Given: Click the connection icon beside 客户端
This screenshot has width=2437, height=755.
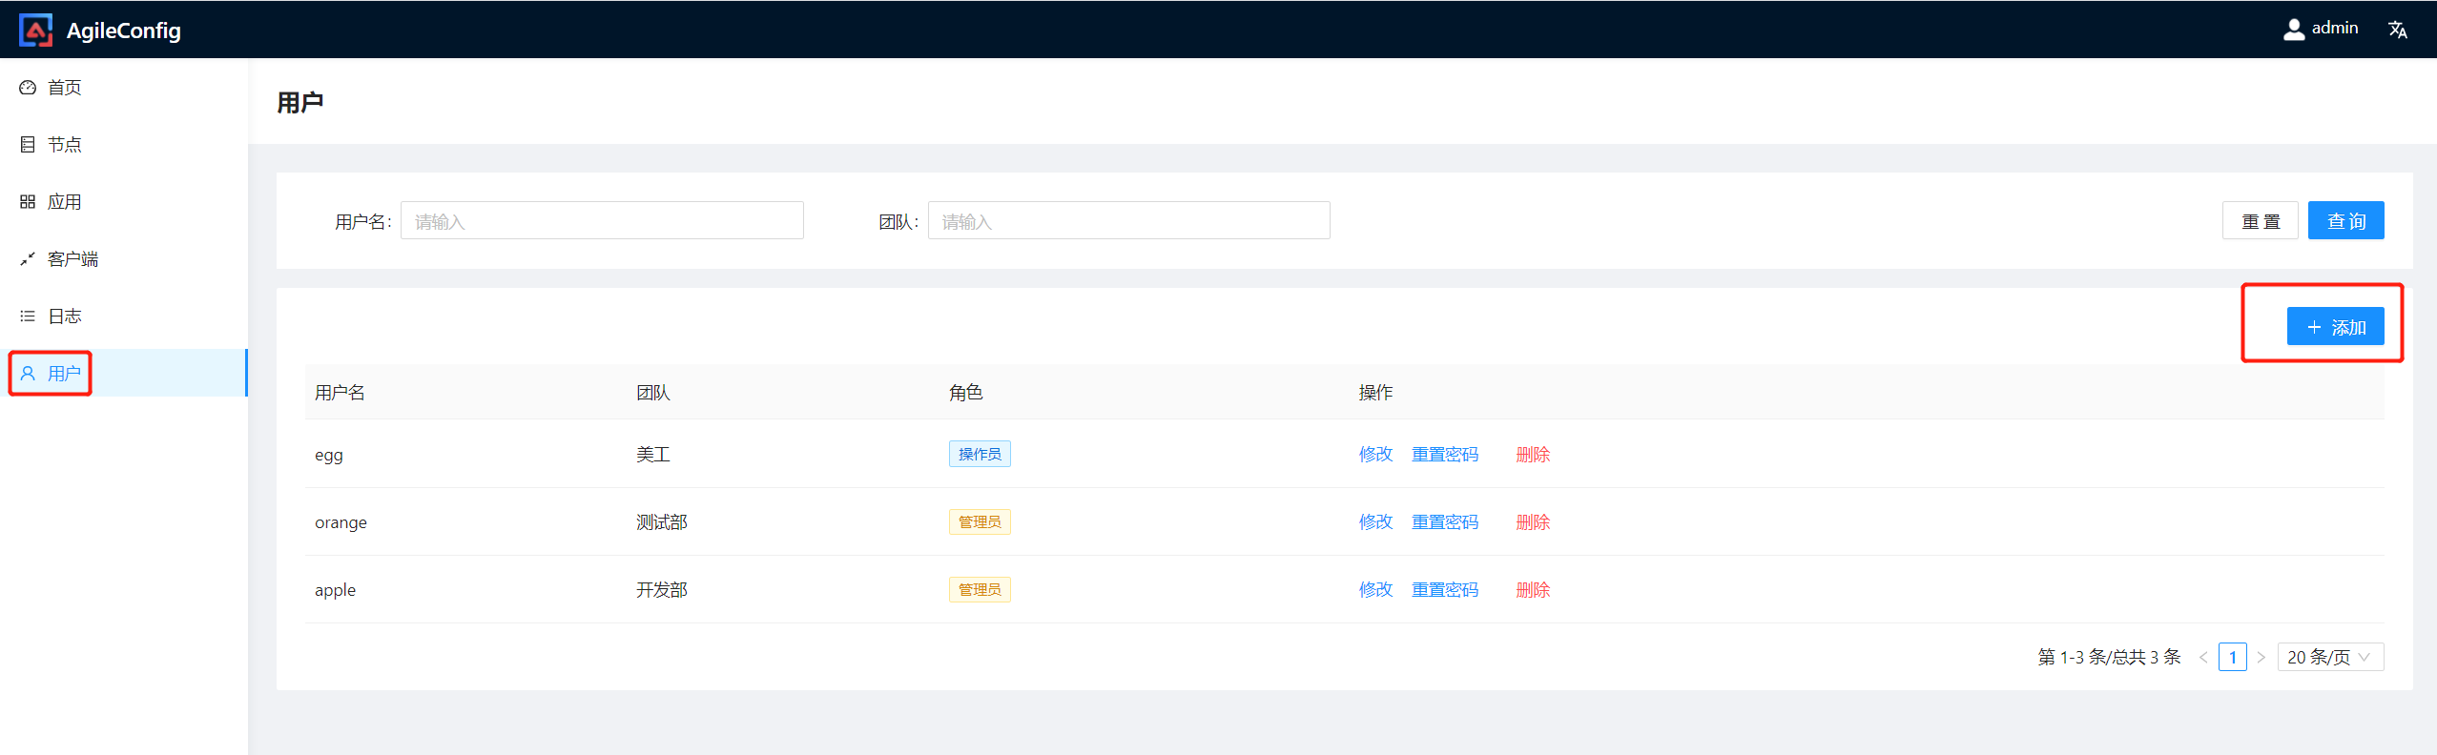Looking at the screenshot, I should (x=28, y=259).
